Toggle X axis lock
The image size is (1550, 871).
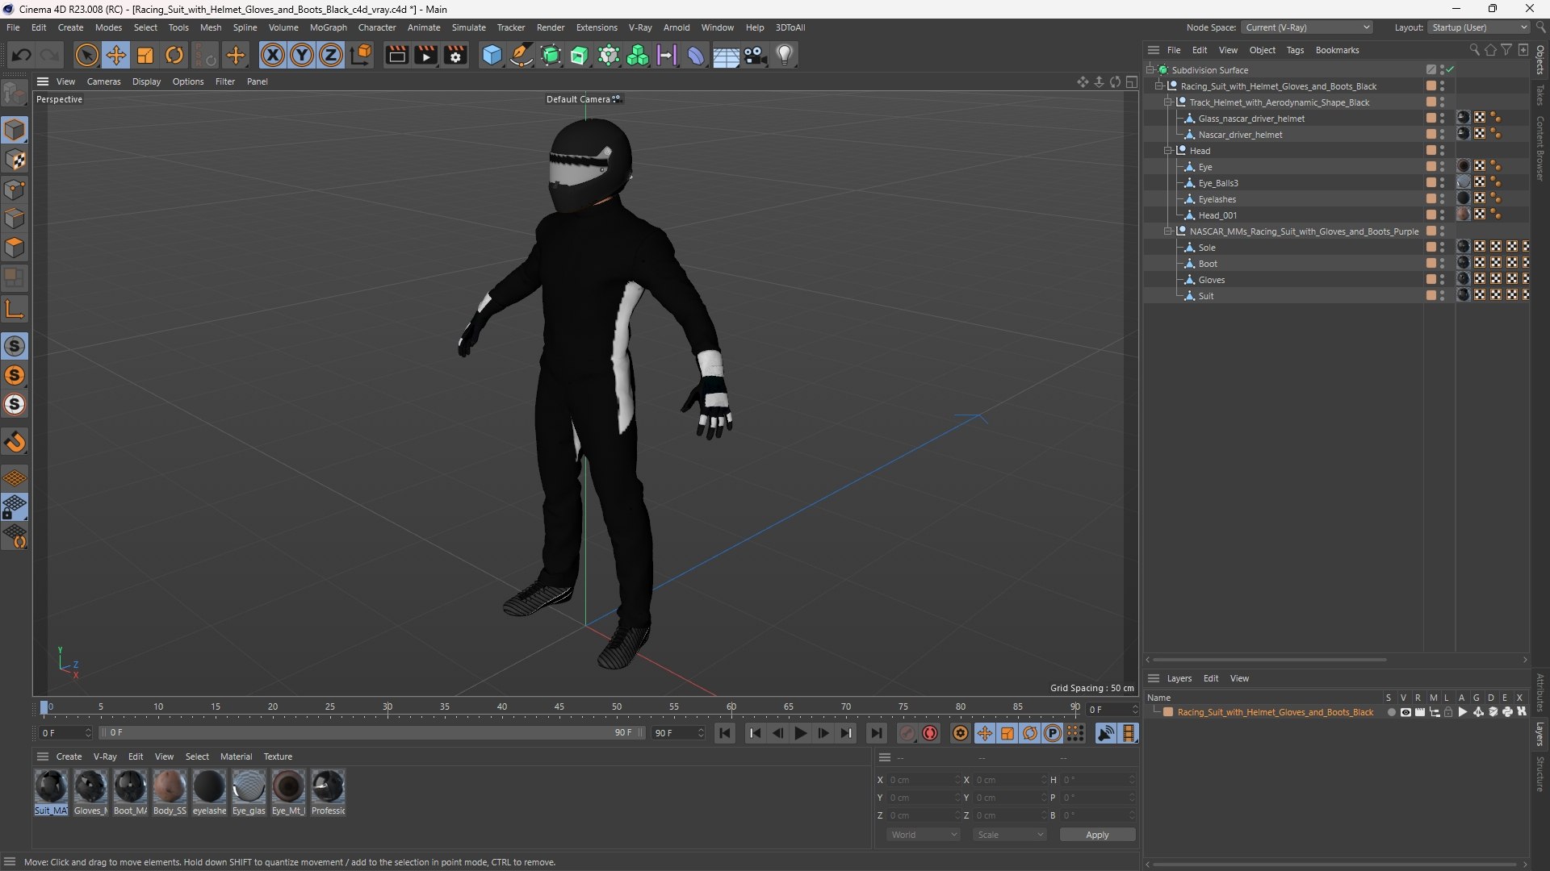(x=273, y=55)
